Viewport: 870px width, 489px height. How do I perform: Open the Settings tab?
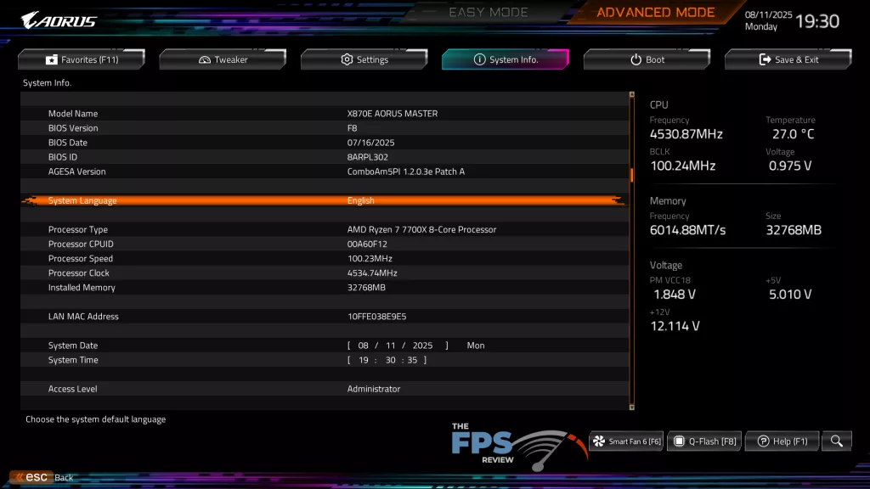(x=364, y=59)
